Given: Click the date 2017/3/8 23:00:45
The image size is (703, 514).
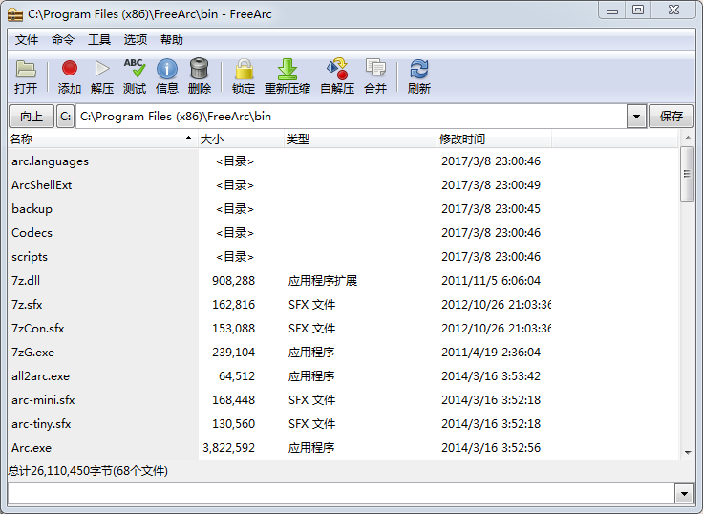Looking at the screenshot, I should point(491,208).
